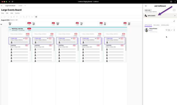The image size is (177, 105).
Task: Accept Diana Prince with the checkmark icon
Action: point(171,30)
